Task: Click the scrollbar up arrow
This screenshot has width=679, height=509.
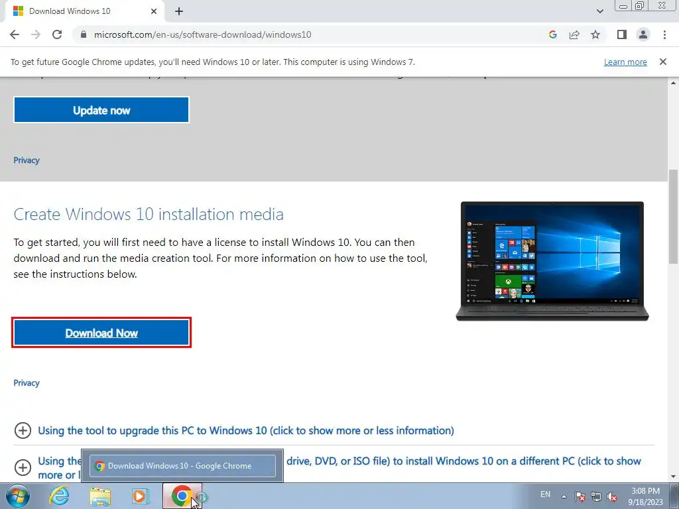Action: coord(674,82)
